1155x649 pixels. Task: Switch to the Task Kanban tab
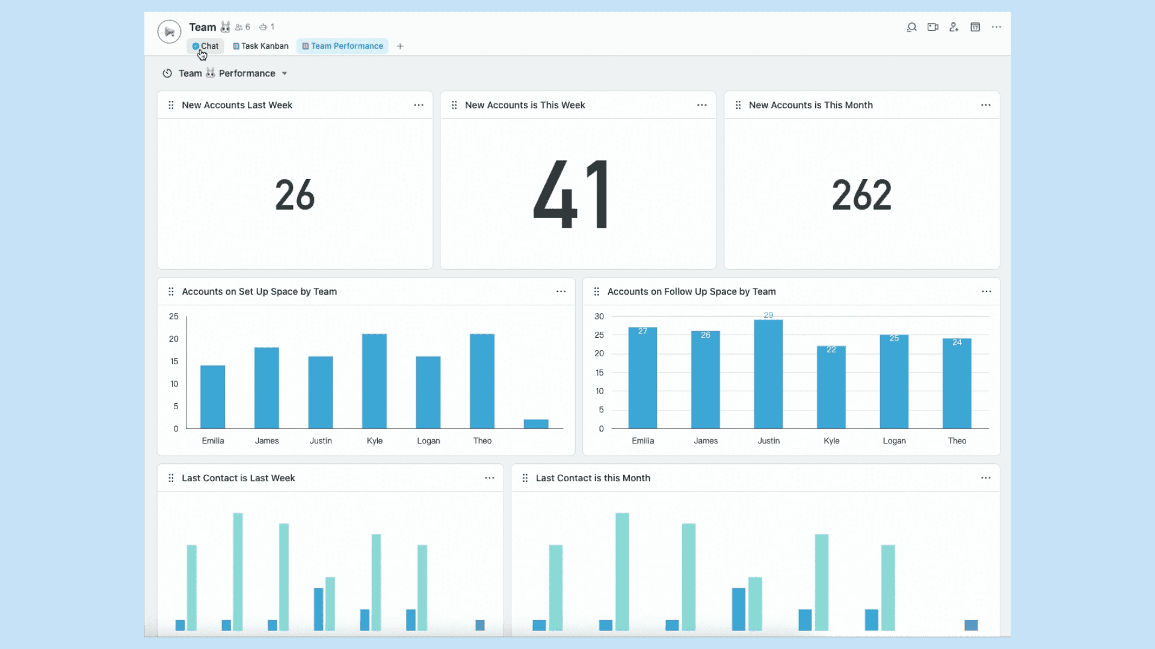tap(260, 46)
